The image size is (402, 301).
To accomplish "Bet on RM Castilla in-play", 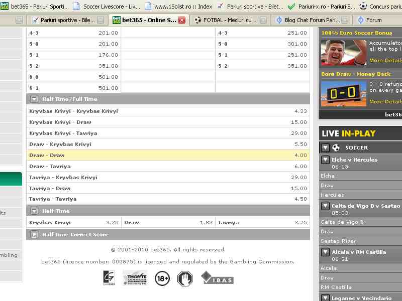I will (361, 287).
